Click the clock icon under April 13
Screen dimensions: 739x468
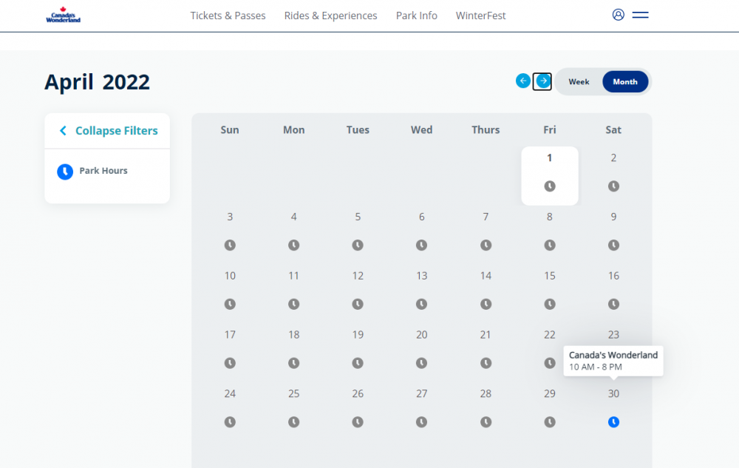point(421,304)
